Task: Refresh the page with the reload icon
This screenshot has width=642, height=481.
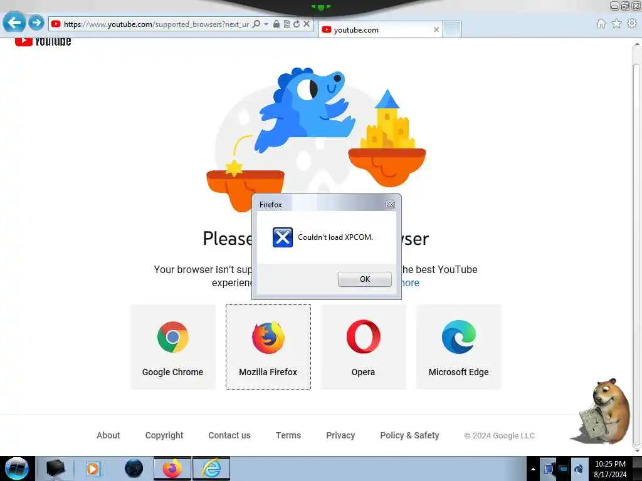Action: (x=297, y=24)
